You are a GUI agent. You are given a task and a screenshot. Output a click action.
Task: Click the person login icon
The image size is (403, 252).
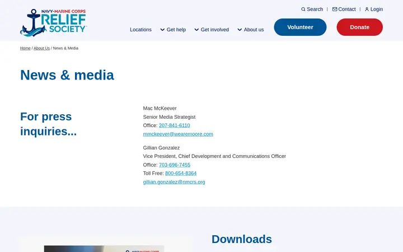click(367, 10)
